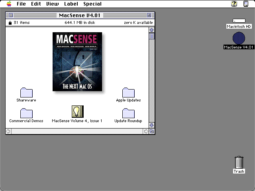Open the File menu
The image size is (255, 191).
(21, 4)
